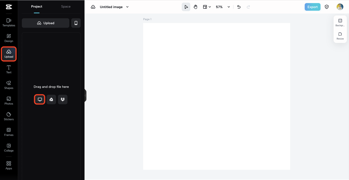Screen dimensions: 349x180
Task: Collapse the left panel with handle
Action: click(x=85, y=95)
